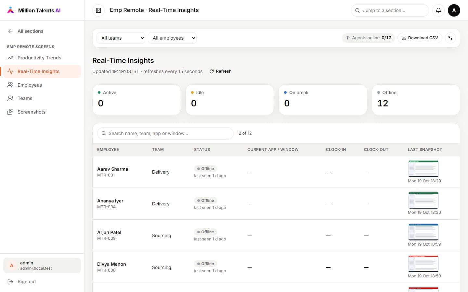Sort by TEAM column header
Viewport: 468px width, 292px height.
(158, 150)
